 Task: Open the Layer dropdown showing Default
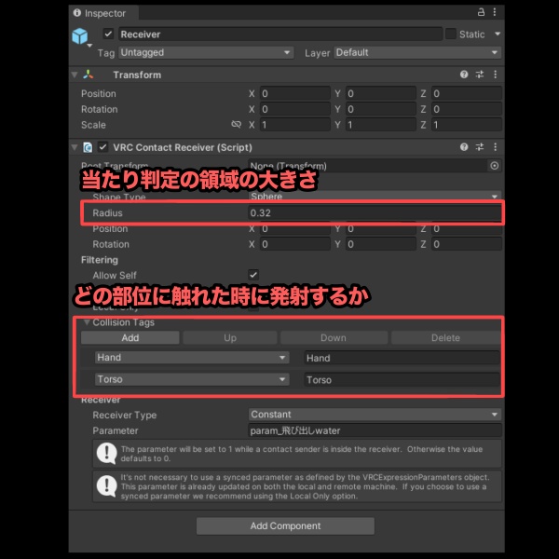coord(417,53)
